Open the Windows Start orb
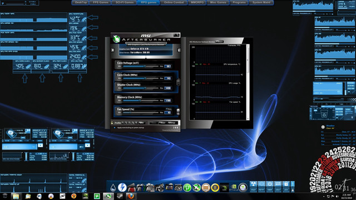The image size is (356, 200). pyautogui.click(x=5, y=196)
